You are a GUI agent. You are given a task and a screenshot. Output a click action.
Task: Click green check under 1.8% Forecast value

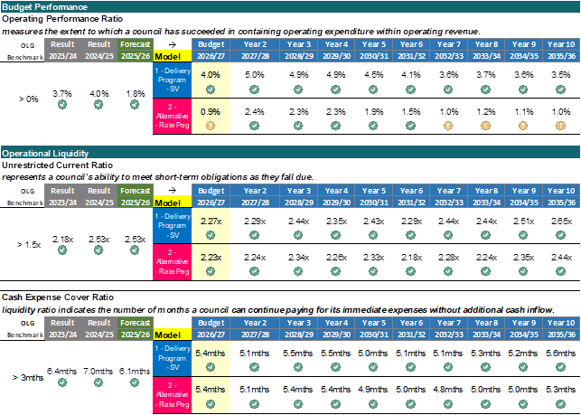(135, 106)
